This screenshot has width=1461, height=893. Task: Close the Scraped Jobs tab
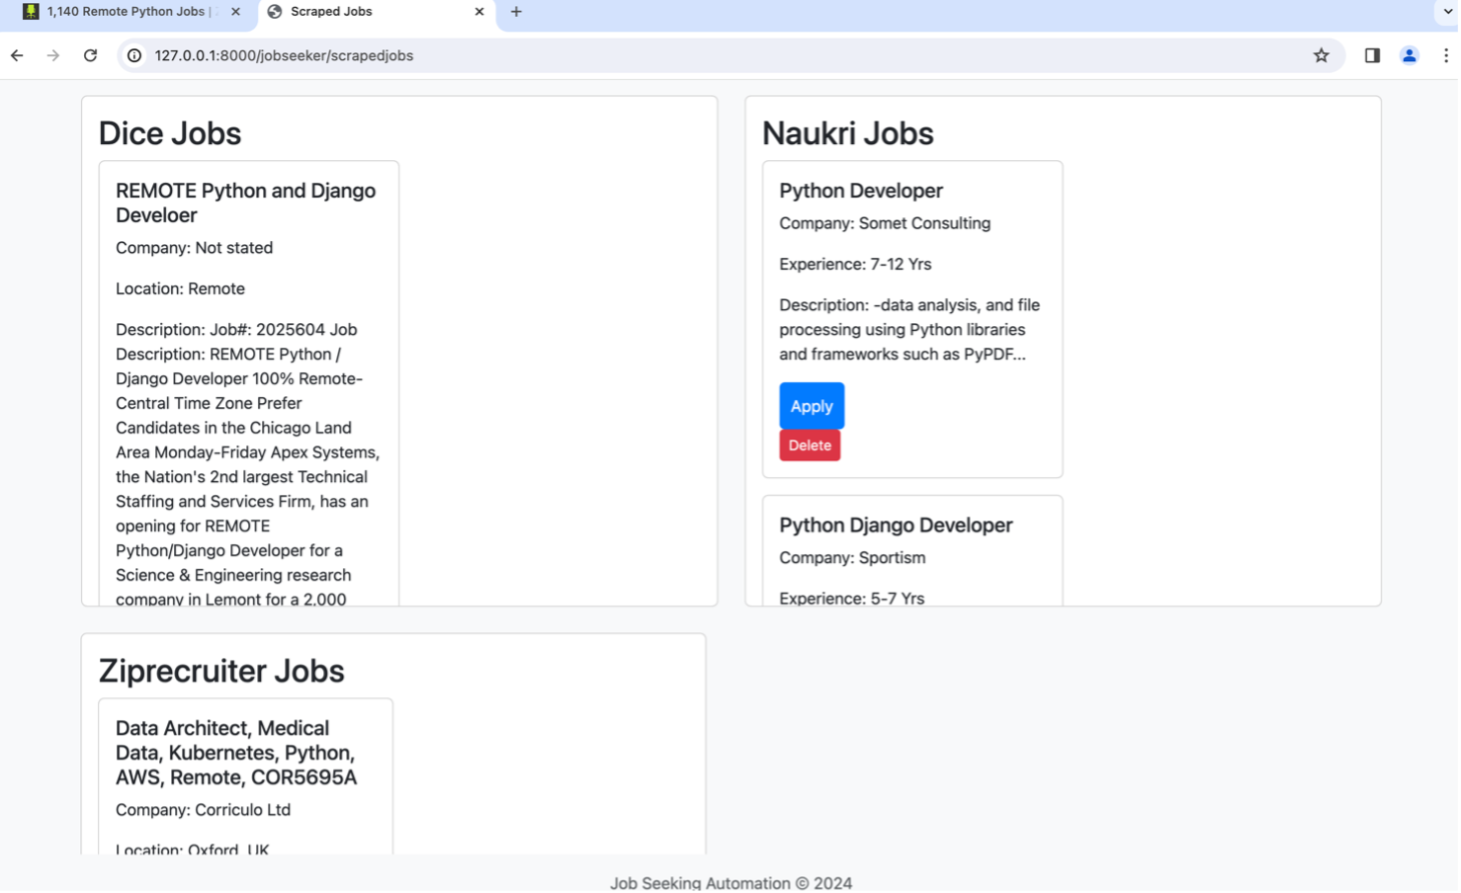click(479, 12)
